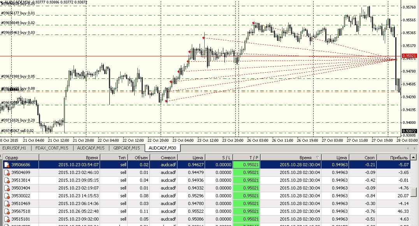Viewport: 419px width, 226px height.
Task: Open the GBPCADf,M15 chart tab
Action: pyautogui.click(x=126, y=148)
